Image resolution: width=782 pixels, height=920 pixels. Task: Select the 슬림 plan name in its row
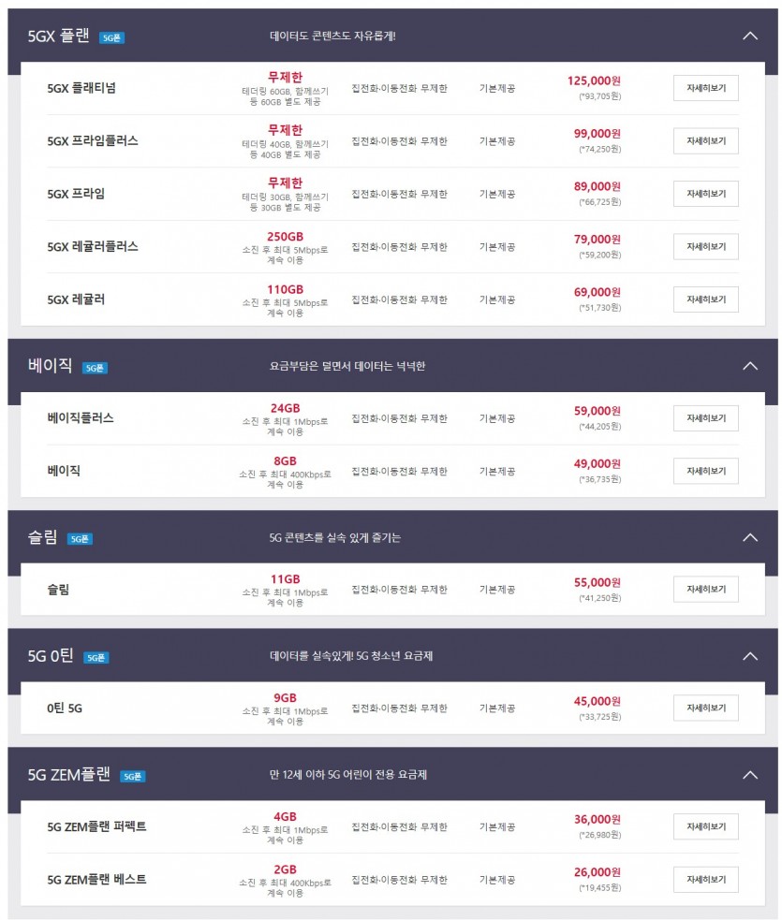point(58,590)
